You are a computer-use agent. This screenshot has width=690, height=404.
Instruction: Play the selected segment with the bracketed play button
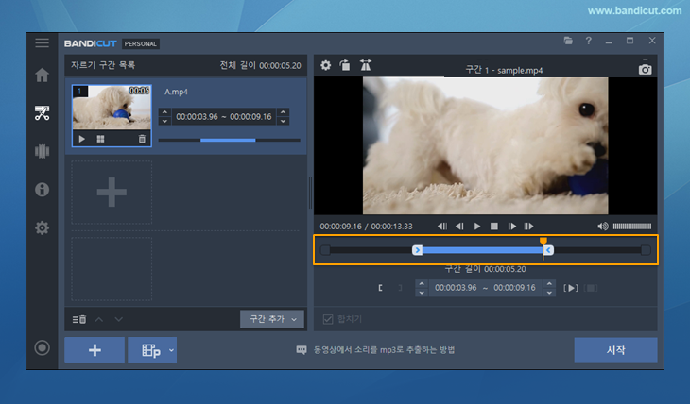[571, 288]
